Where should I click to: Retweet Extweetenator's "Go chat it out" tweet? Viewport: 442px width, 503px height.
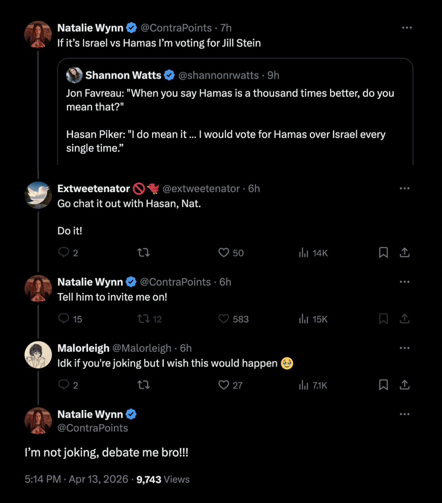[x=144, y=253]
